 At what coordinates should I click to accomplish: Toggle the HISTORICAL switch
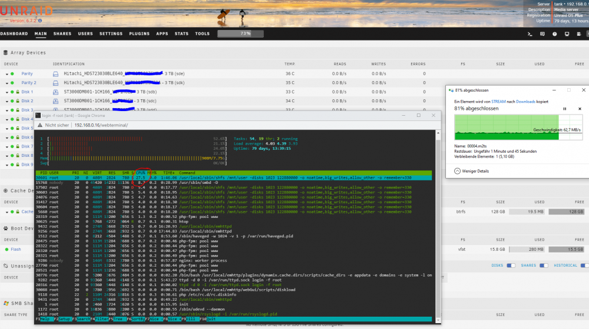coord(584,266)
